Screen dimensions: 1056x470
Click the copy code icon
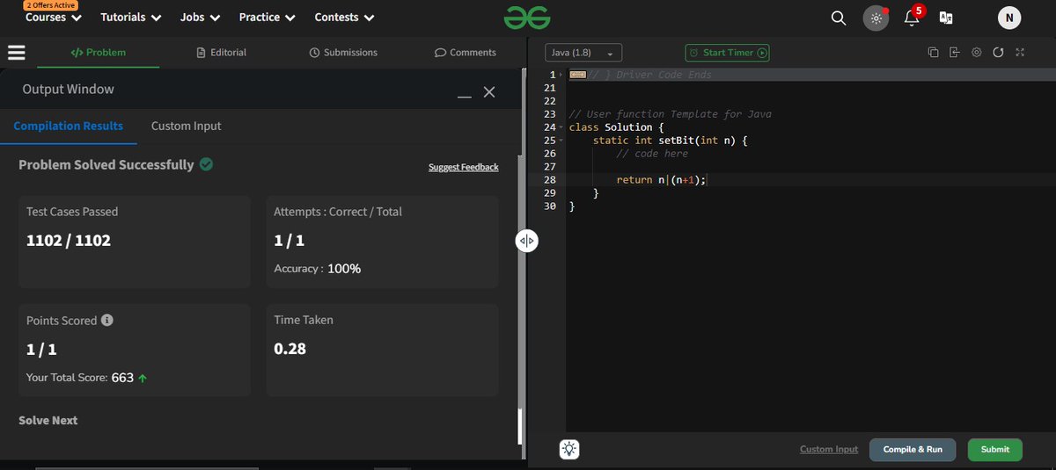coord(933,53)
